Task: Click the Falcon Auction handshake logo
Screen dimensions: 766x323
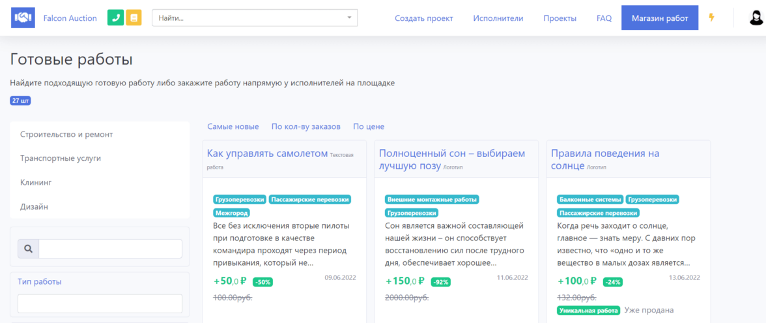Action: 23,18
